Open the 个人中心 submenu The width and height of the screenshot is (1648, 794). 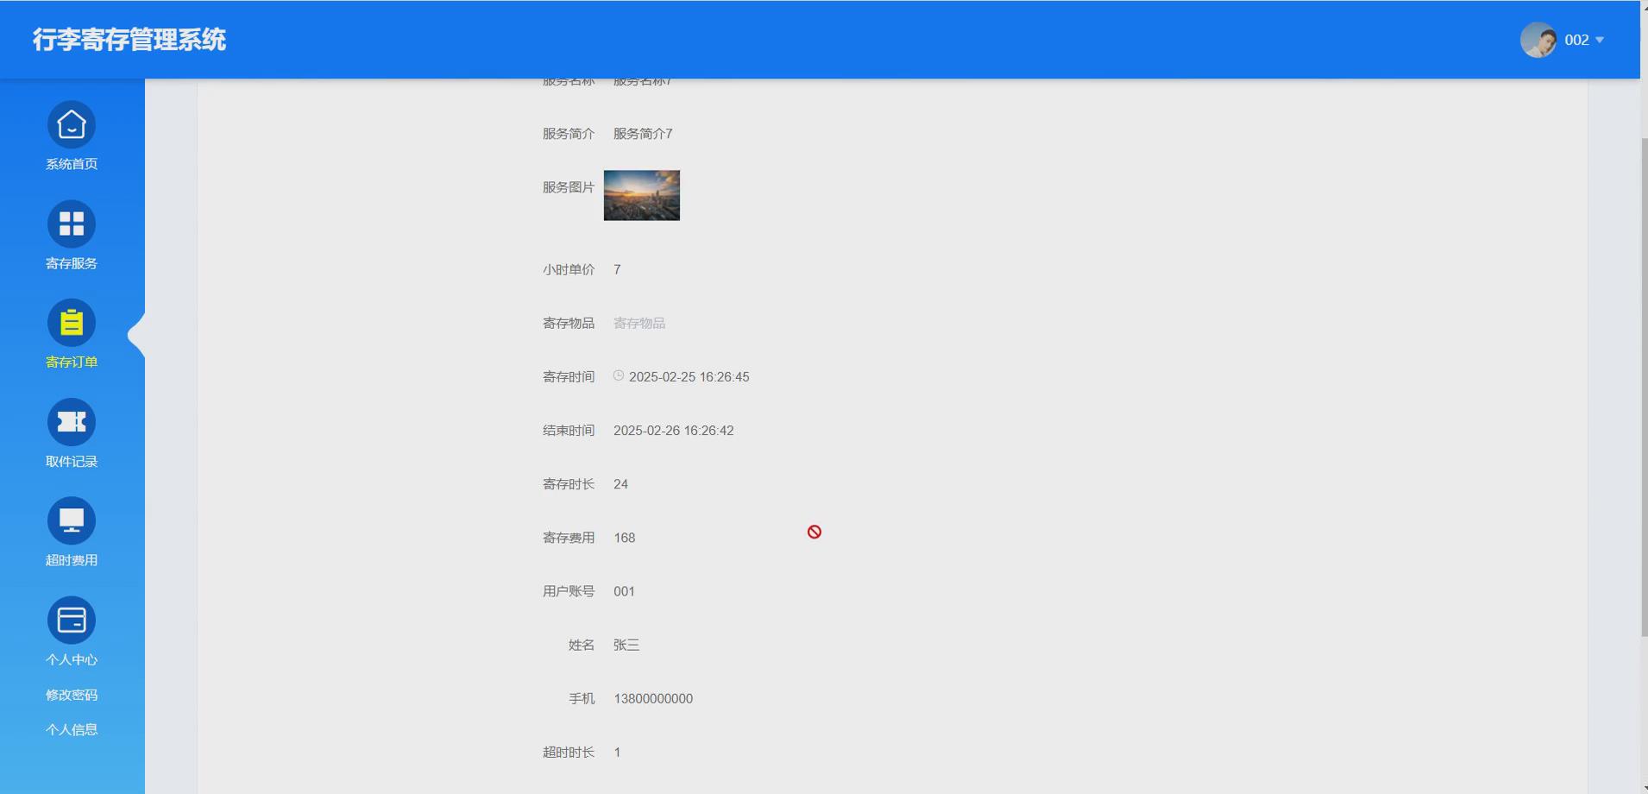[x=72, y=659]
